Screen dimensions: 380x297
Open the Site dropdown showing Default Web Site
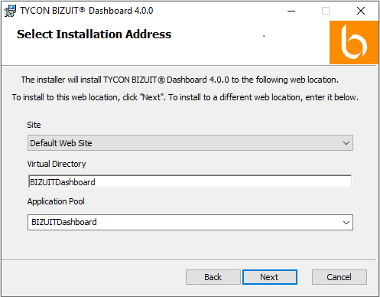tap(190, 143)
